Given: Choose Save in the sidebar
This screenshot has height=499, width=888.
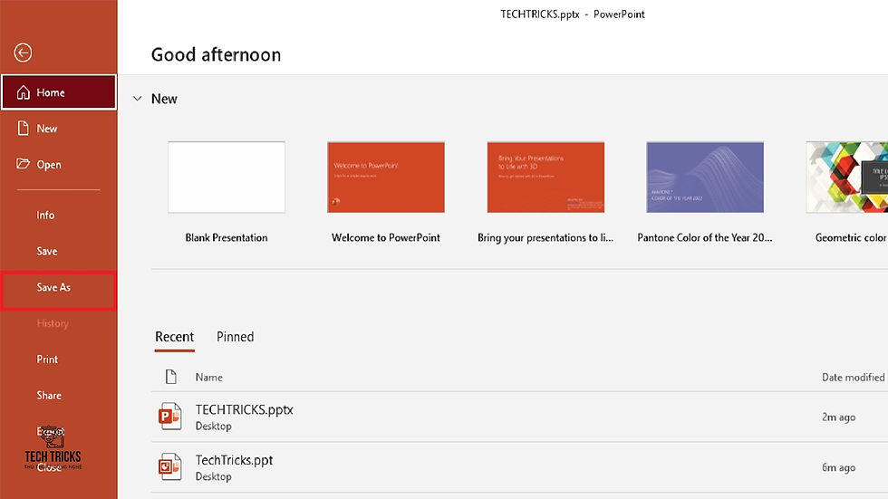Looking at the screenshot, I should point(59,251).
